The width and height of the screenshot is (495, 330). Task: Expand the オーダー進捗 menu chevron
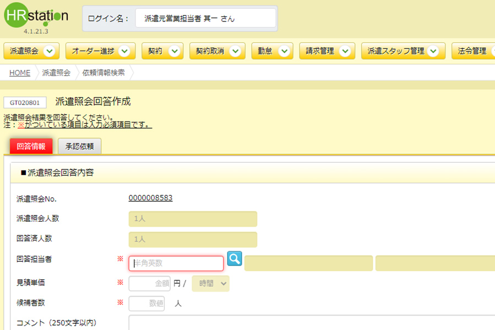pos(124,51)
